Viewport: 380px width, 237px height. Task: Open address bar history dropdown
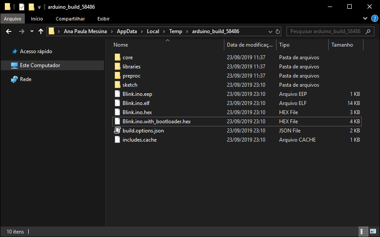270,31
